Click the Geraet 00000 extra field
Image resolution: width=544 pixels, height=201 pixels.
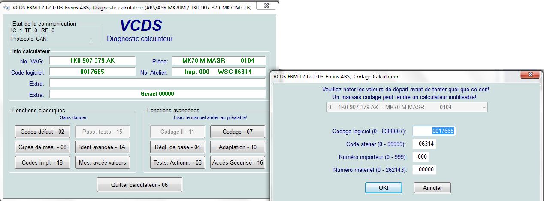157,93
